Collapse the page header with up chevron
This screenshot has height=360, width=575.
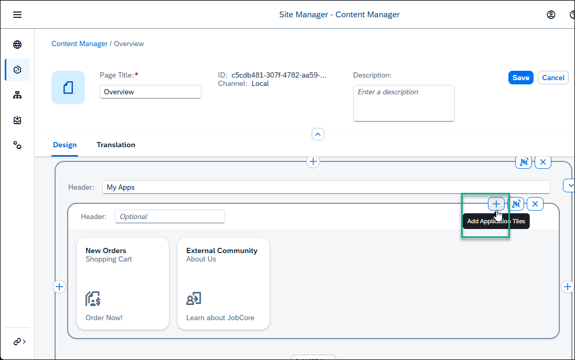[318, 134]
